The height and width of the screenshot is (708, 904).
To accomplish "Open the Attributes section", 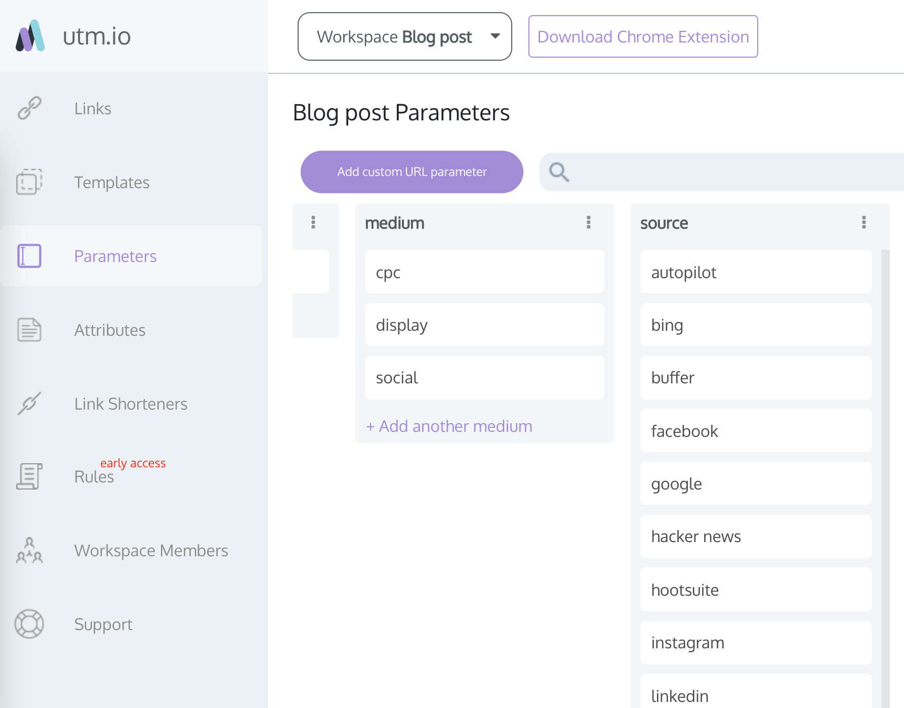I will pos(110,330).
